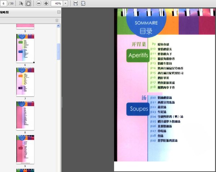Screen dimensions: 216x172
Task: Click the trash icon in thumbnails panel
Action: [57, 20]
